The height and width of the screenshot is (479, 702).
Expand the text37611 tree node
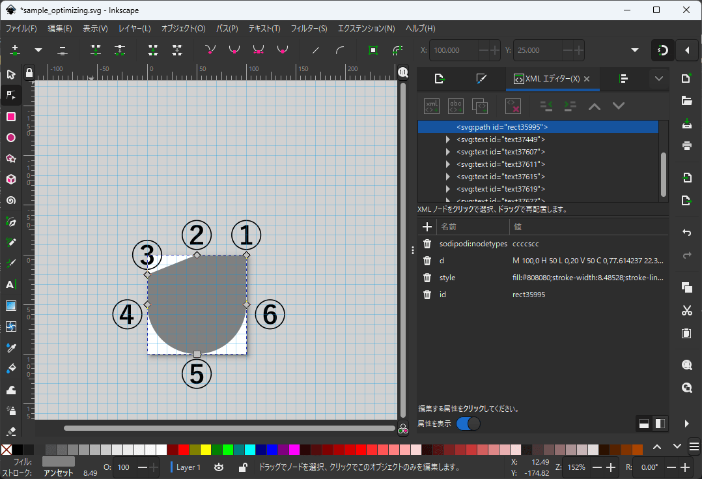pos(447,164)
